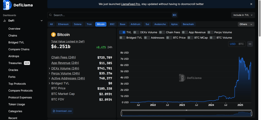Close the LlamaFeed Pro banner
Viewport: 261px width, 120px height.
[251, 4]
